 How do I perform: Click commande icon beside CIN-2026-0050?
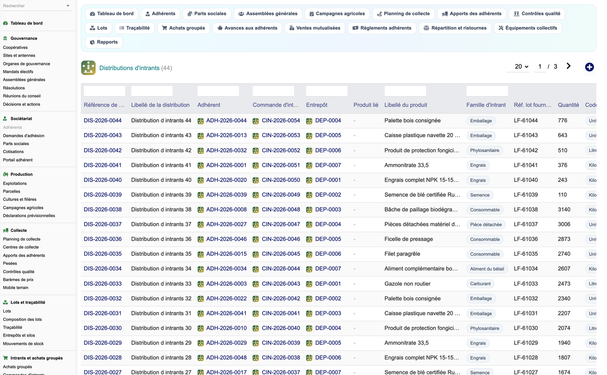(256, 180)
